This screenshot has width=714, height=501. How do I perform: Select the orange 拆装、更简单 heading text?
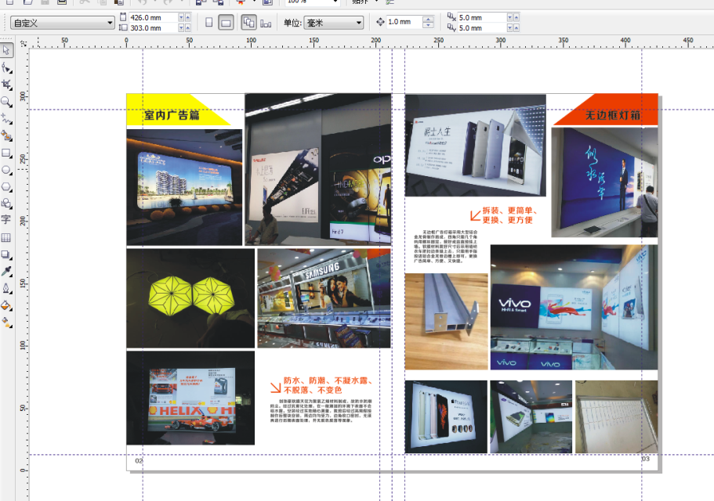[510, 215]
